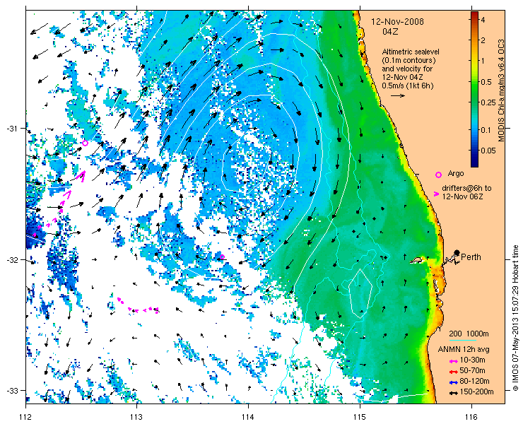Viewport: 523px width, 424px height.
Task: Click the red 50-70m arrow symbol
Action: 453,371
